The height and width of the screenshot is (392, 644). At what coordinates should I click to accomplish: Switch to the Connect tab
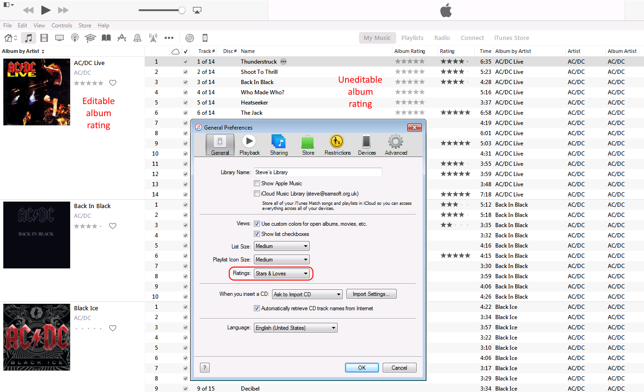(472, 38)
